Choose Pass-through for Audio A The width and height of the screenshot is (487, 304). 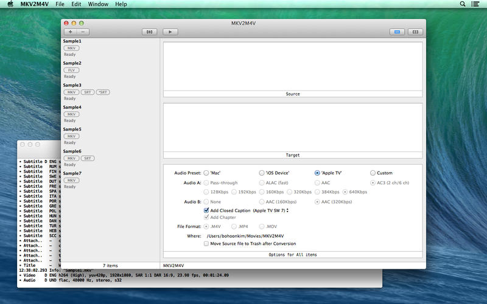(x=206, y=183)
